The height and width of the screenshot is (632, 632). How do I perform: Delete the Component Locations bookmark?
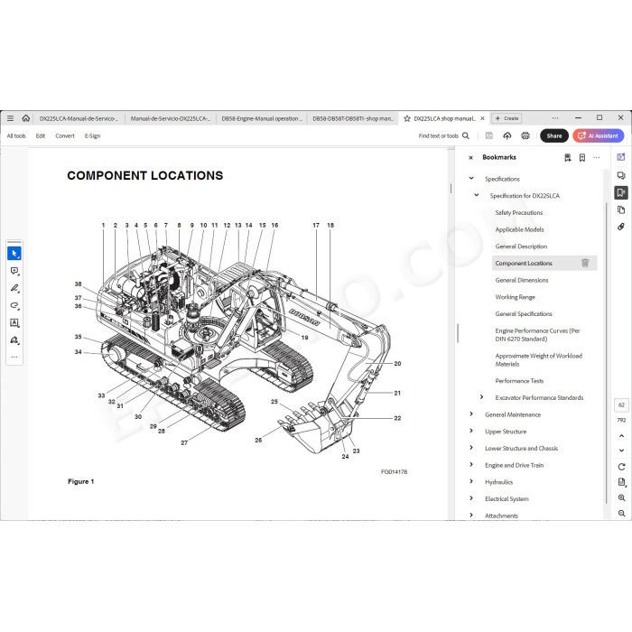click(x=585, y=263)
